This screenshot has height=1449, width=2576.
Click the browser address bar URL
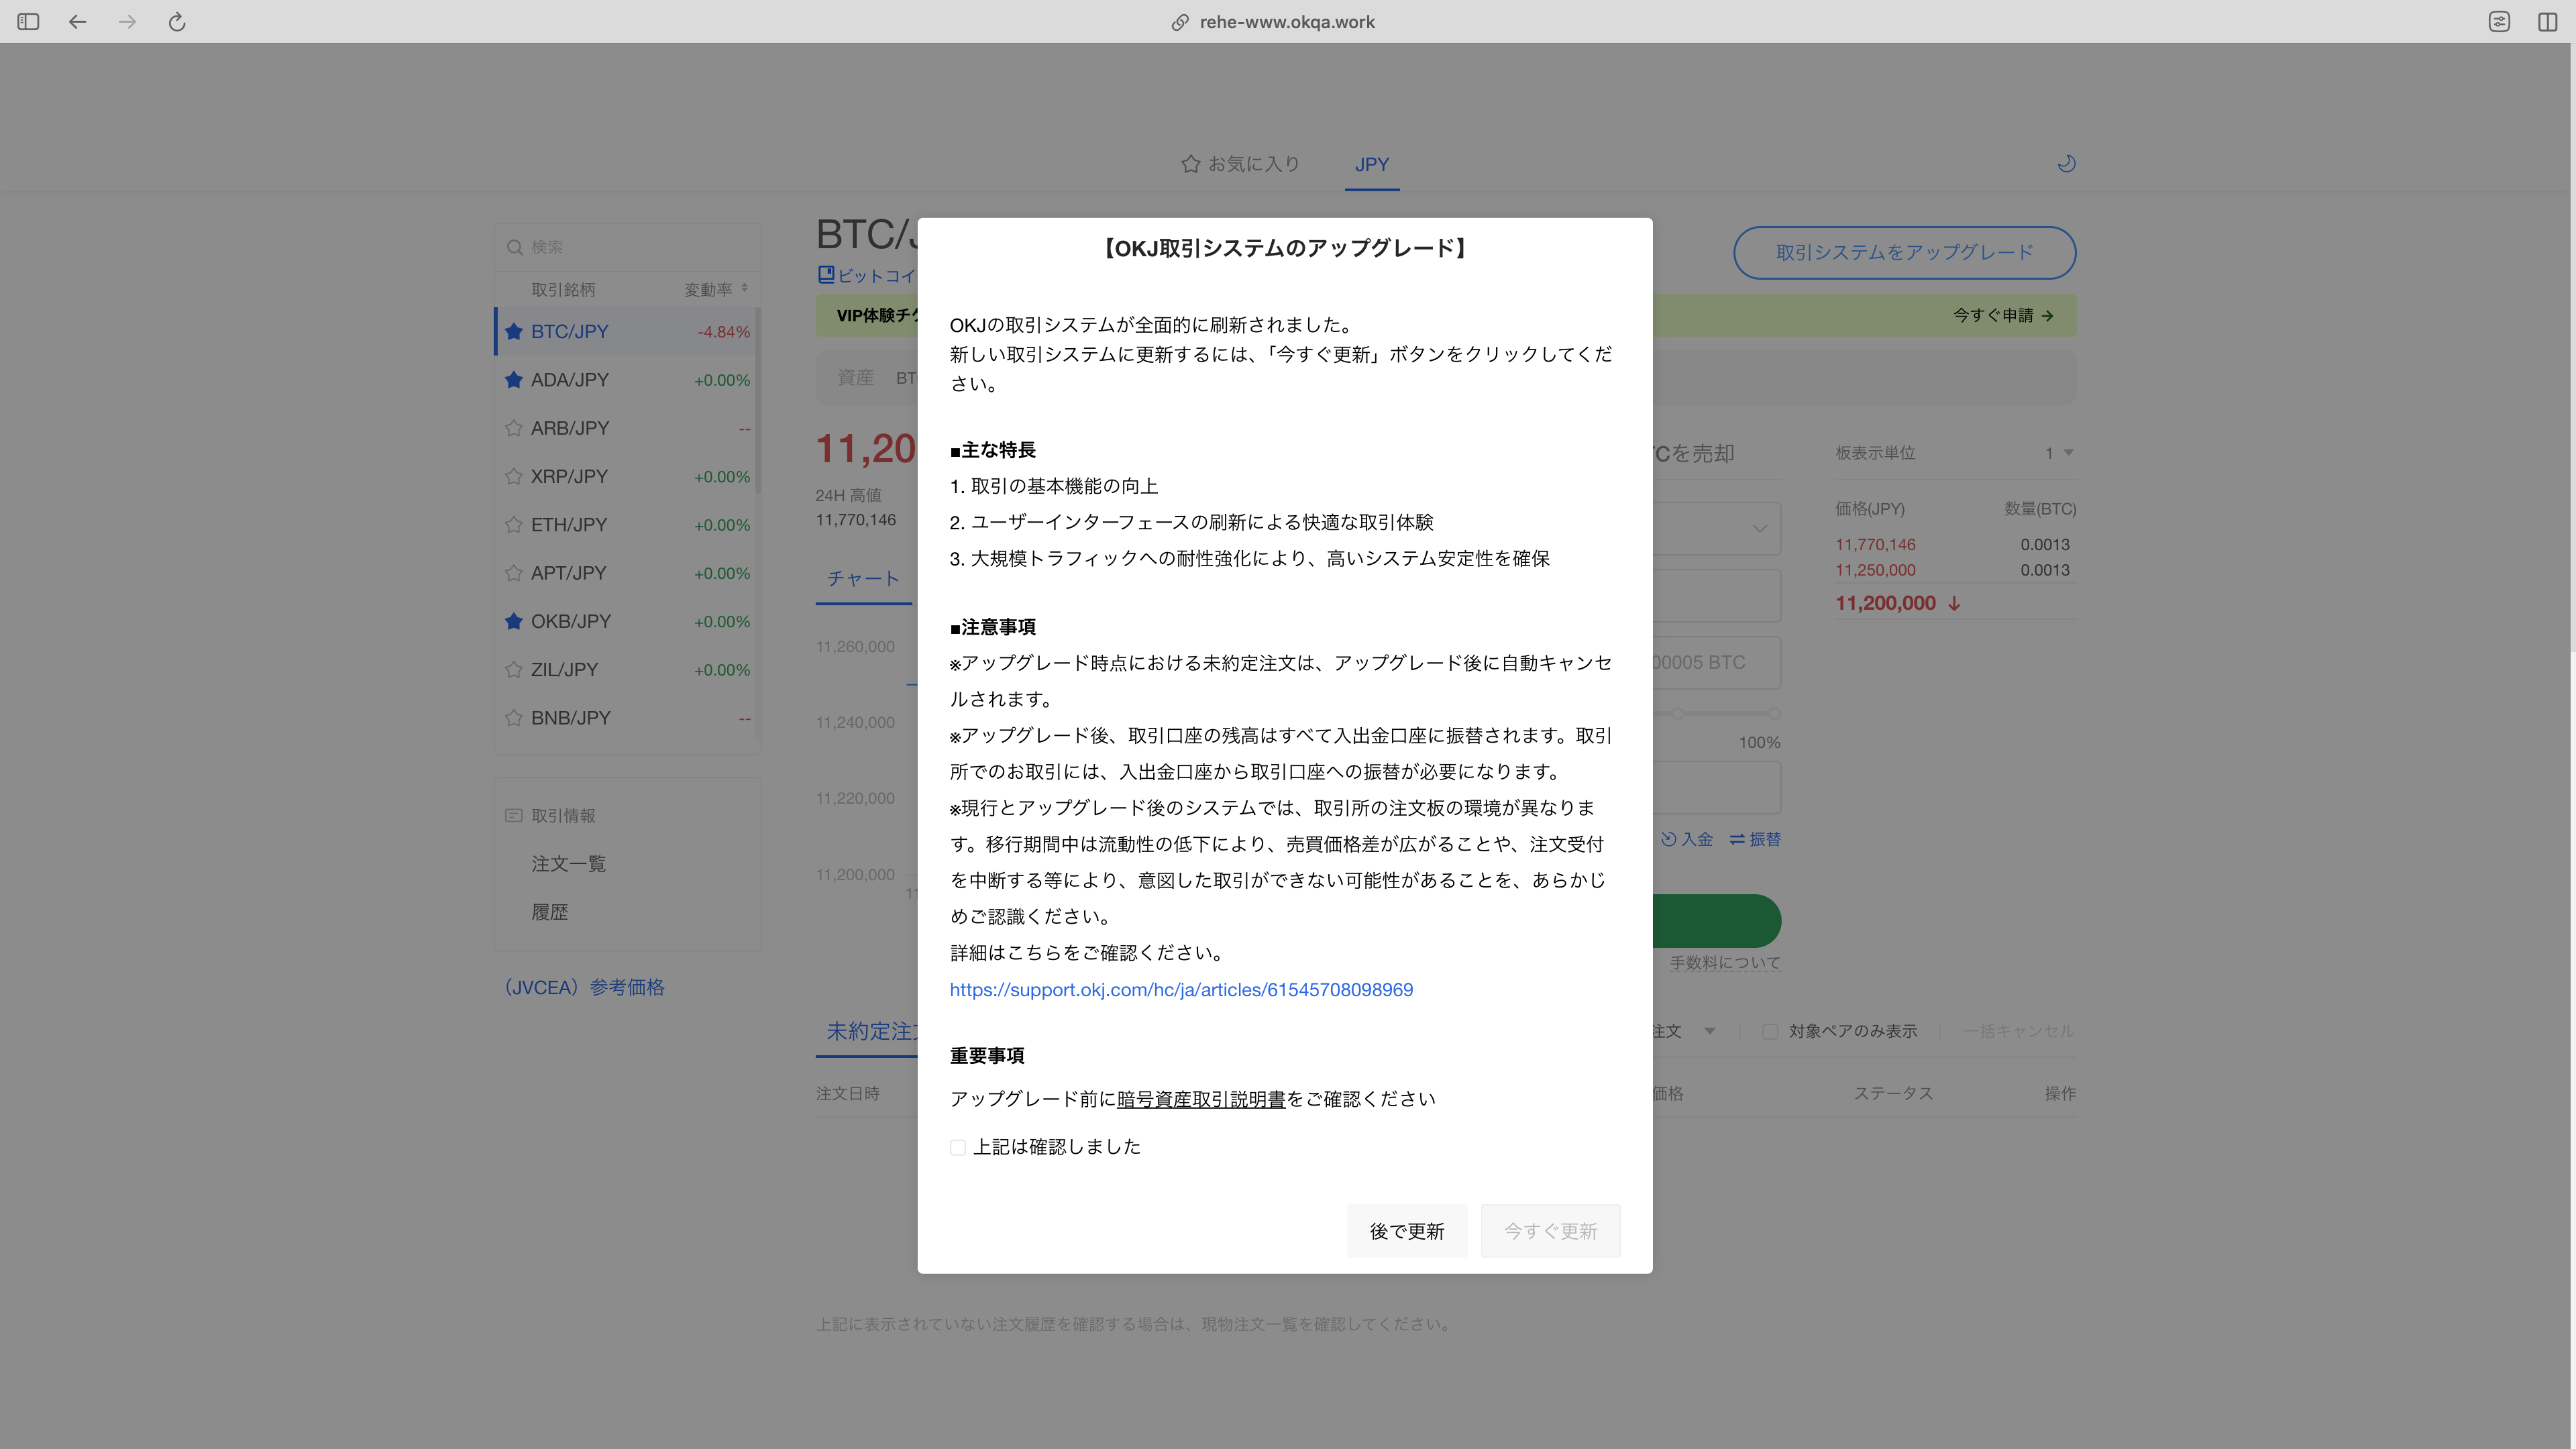[1287, 22]
